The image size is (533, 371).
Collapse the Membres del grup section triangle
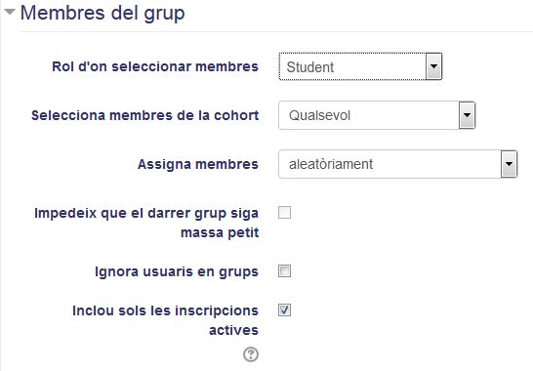[10, 13]
